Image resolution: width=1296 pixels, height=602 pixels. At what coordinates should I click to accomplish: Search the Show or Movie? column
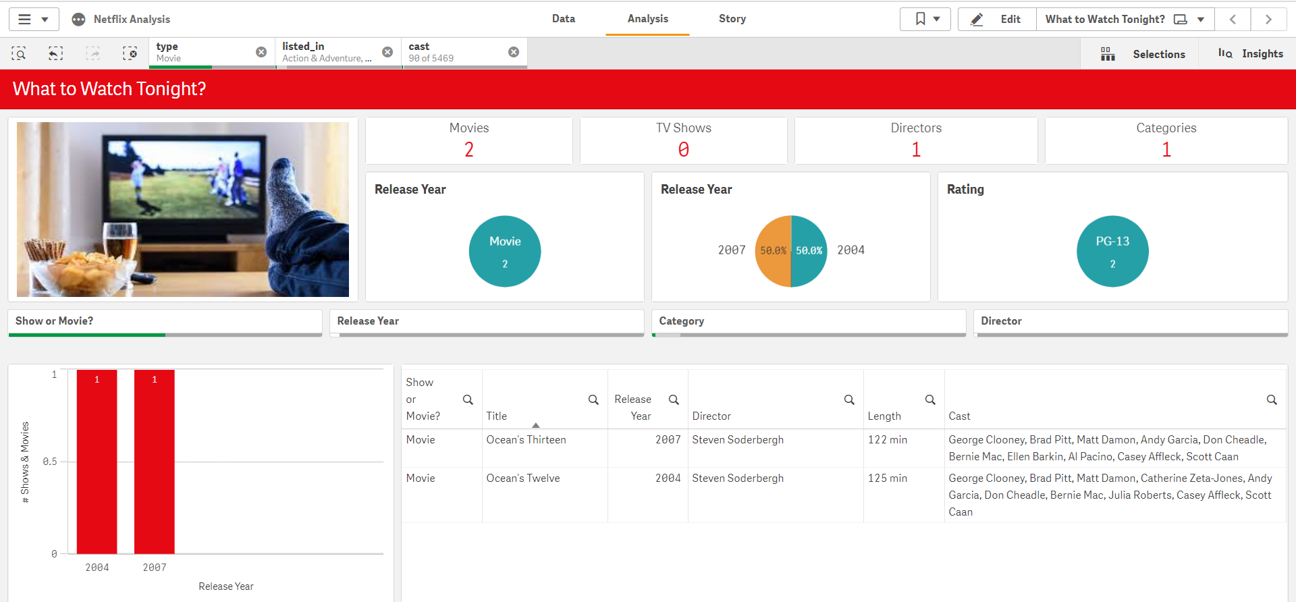[468, 400]
